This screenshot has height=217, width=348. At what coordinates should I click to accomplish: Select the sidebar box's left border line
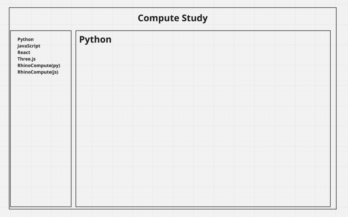pos(10,119)
